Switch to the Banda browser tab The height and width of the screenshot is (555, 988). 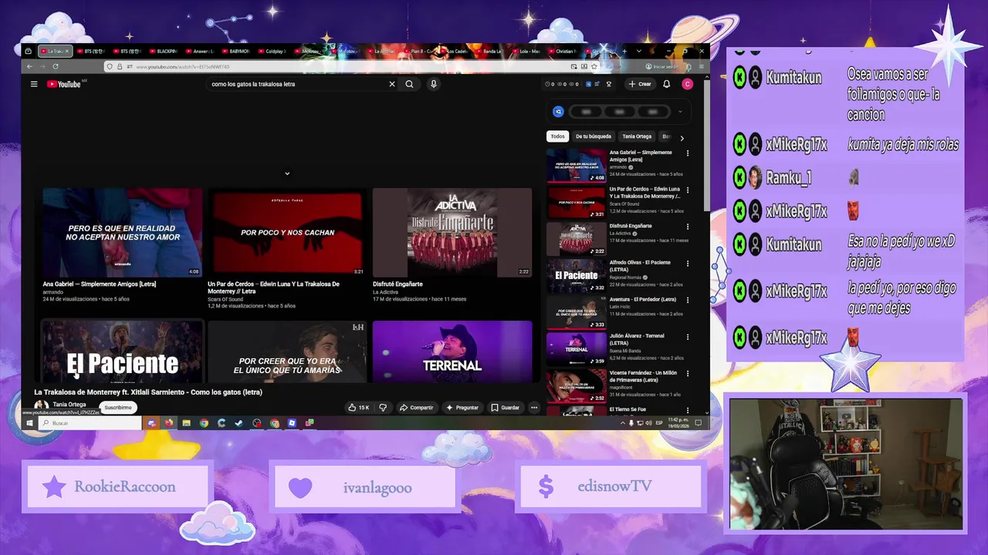(490, 51)
